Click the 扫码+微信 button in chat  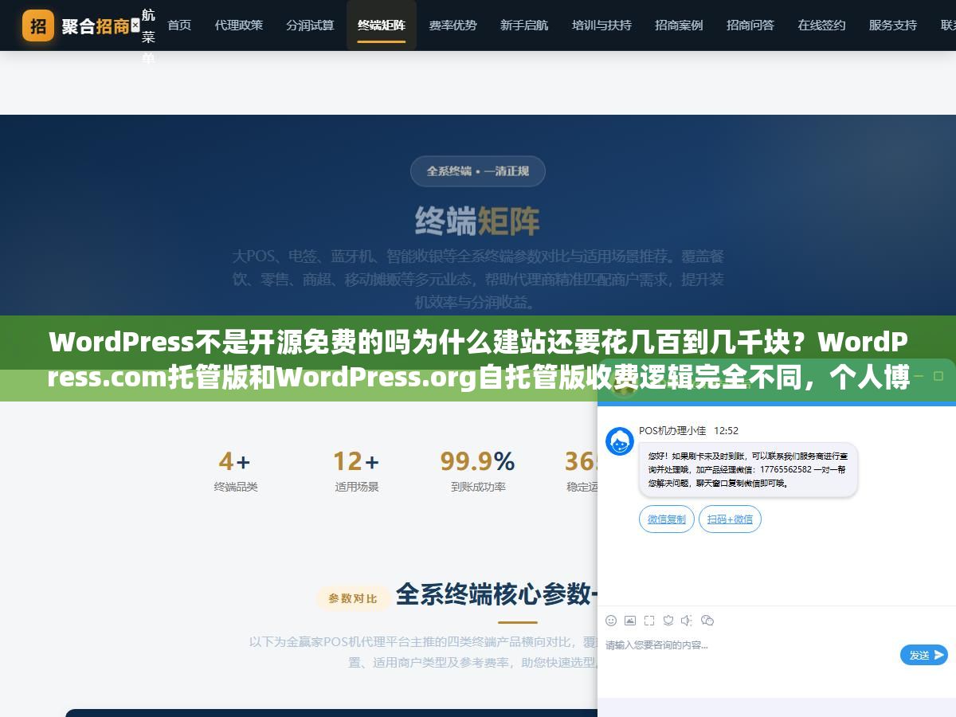coord(730,519)
